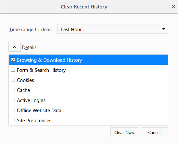Check the Cache checkbox
Viewport: 178px width, 145px height.
point(13,90)
